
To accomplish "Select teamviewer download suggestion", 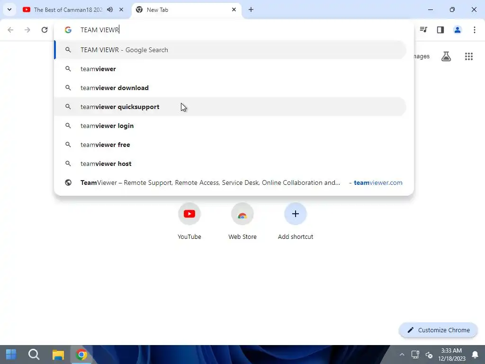I will 230,88.
